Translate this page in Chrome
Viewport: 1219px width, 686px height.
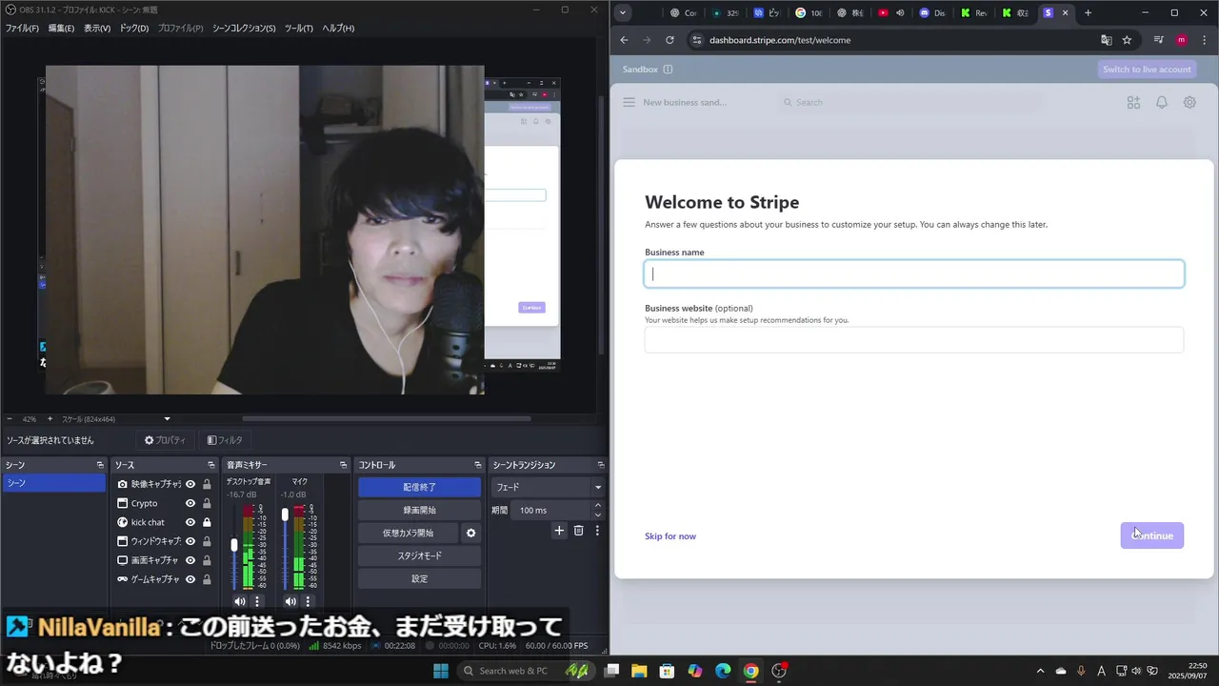(x=1106, y=40)
